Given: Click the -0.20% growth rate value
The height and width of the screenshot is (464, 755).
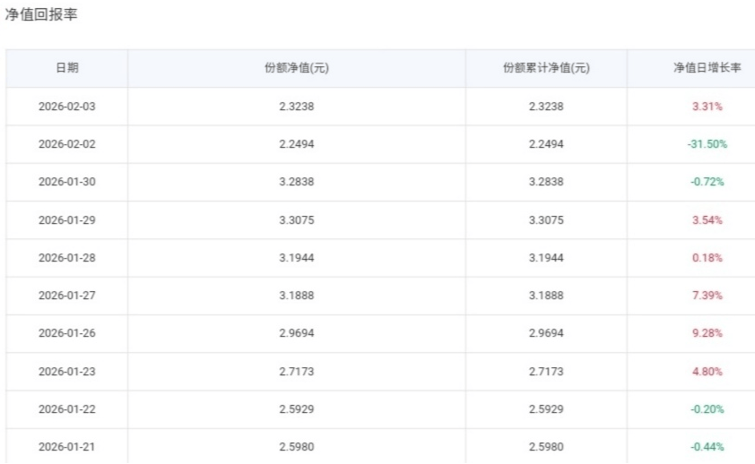Looking at the screenshot, I should [707, 409].
